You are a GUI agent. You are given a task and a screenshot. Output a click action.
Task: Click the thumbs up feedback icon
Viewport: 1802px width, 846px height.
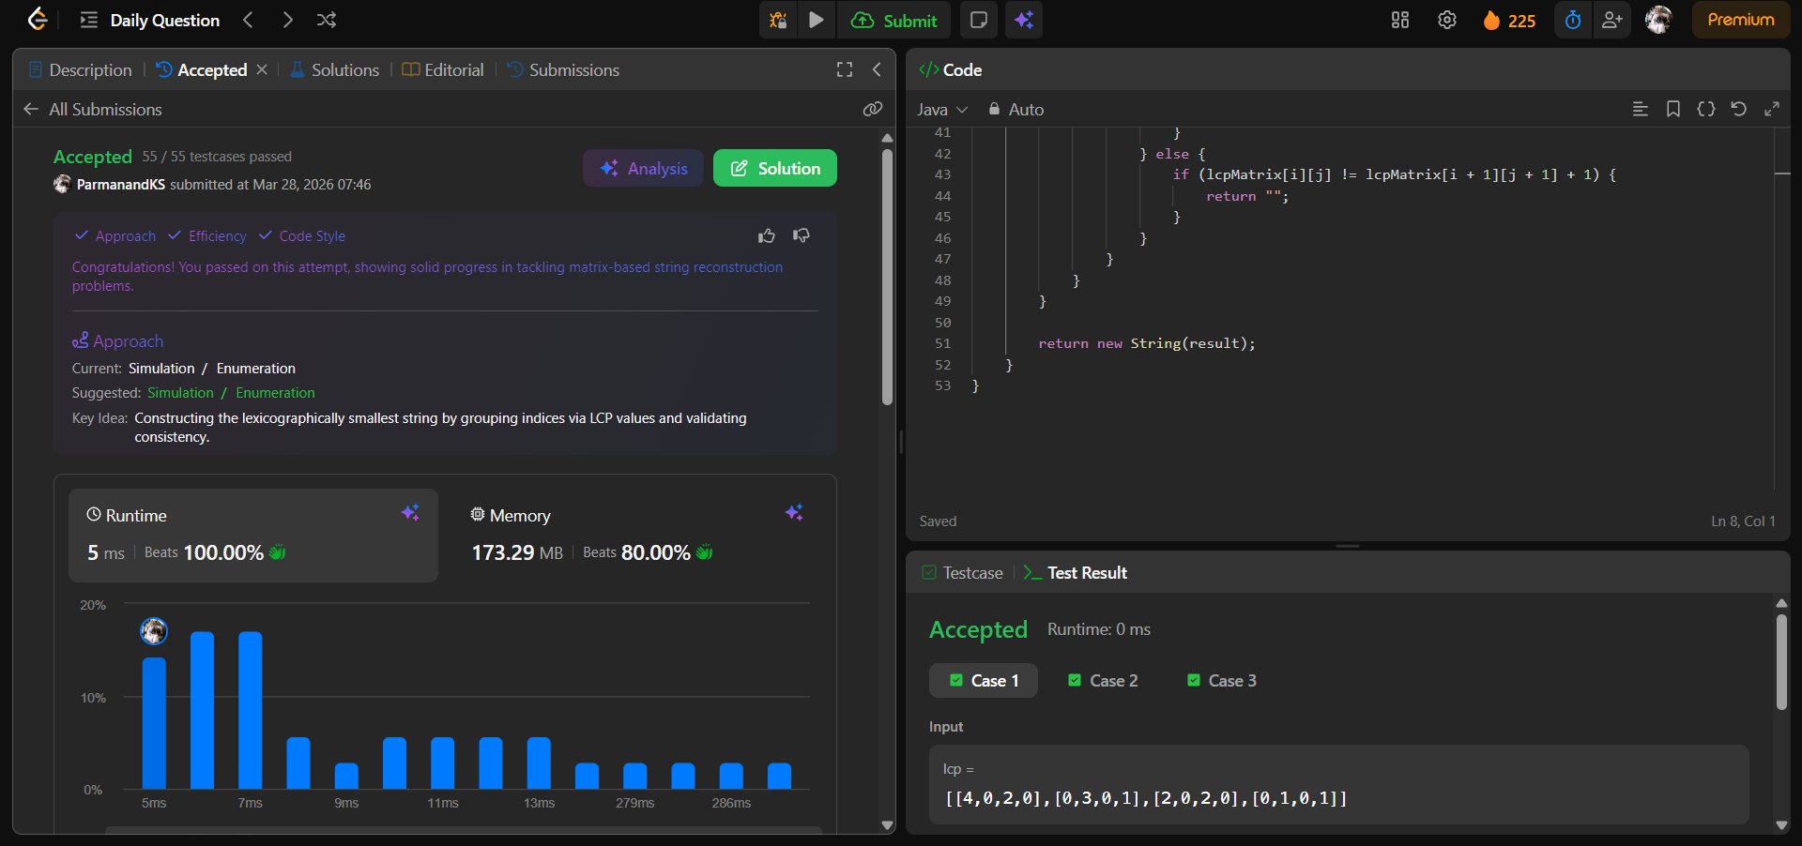[767, 235]
